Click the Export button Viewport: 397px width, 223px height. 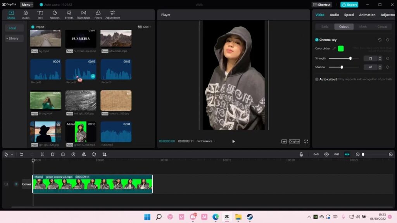[349, 5]
